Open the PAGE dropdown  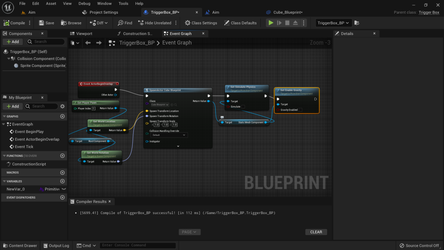(190, 232)
